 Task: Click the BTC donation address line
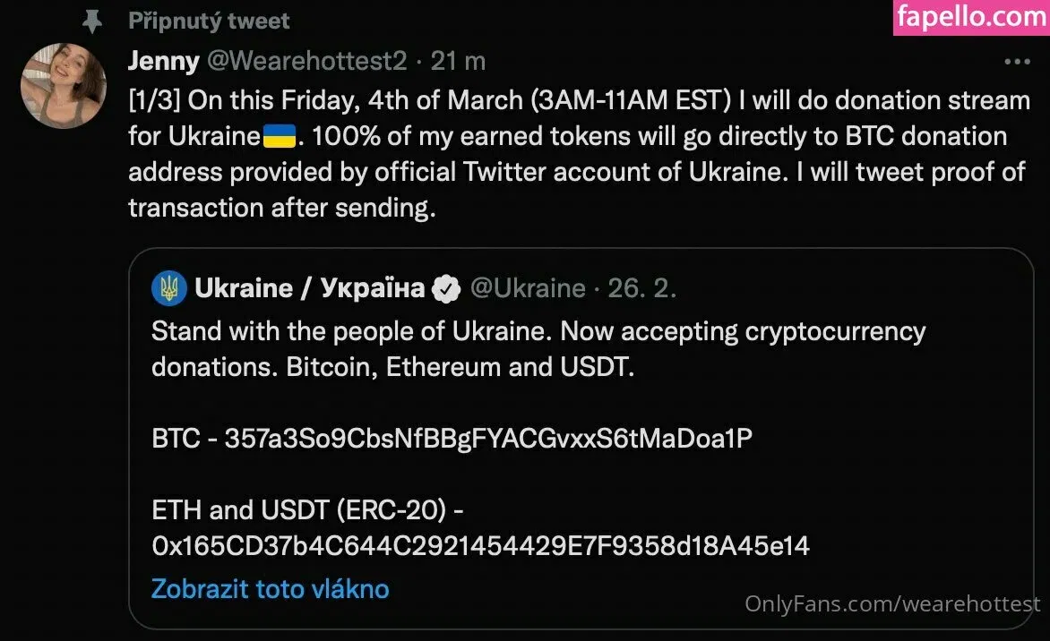[x=452, y=439]
